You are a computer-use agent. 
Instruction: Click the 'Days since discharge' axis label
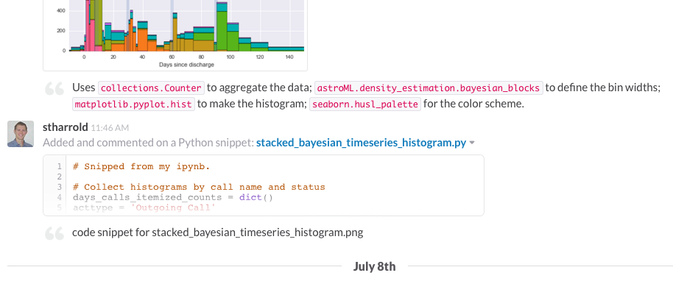coord(187,65)
